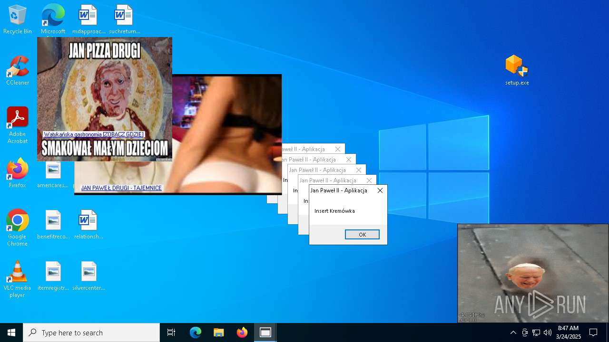The width and height of the screenshot is (609, 342).
Task: Click the Jan Pizza Drugi meme image
Action: click(105, 99)
